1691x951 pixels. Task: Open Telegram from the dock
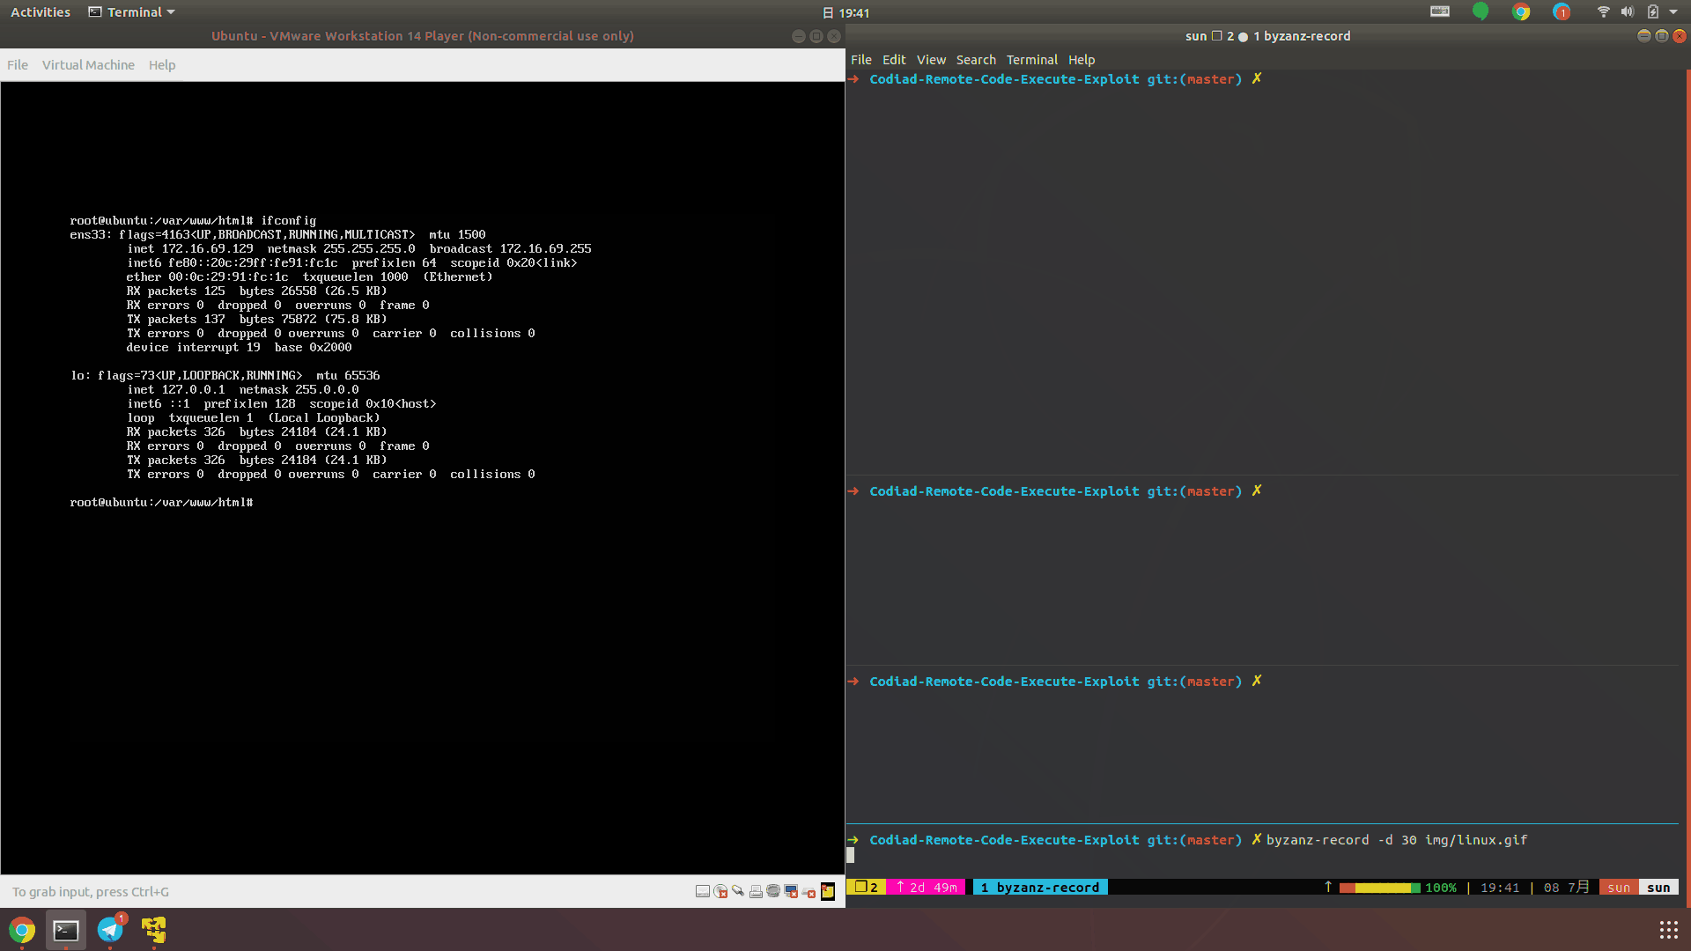(x=110, y=930)
